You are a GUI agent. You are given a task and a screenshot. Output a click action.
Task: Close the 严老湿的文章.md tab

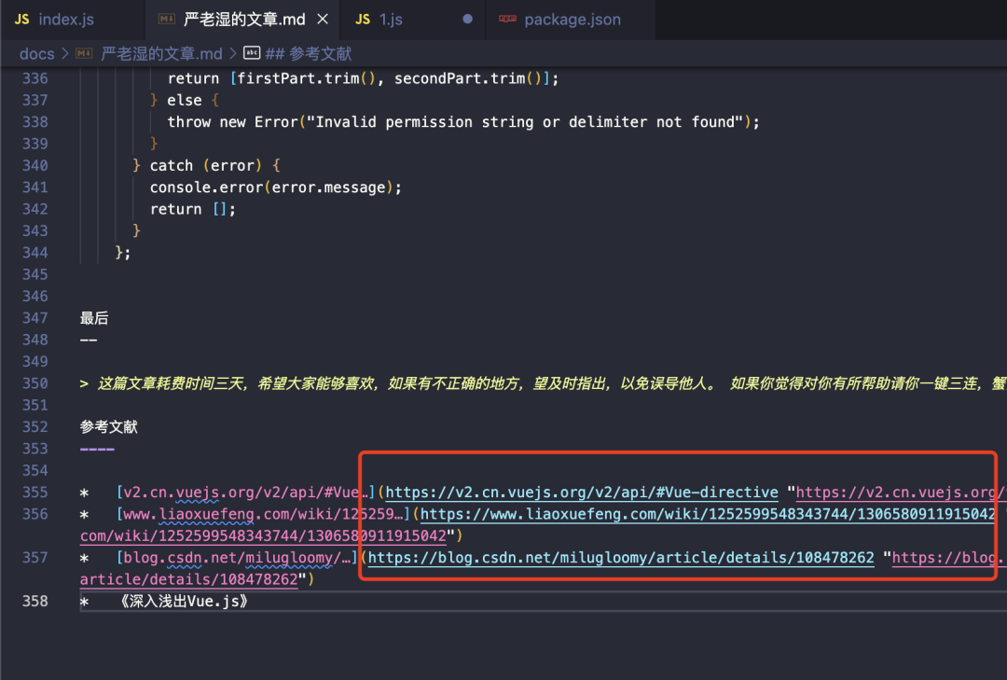pos(323,20)
